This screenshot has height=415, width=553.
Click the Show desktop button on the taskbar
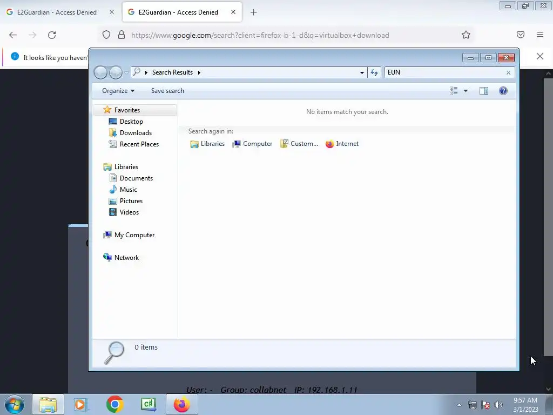(x=549, y=404)
